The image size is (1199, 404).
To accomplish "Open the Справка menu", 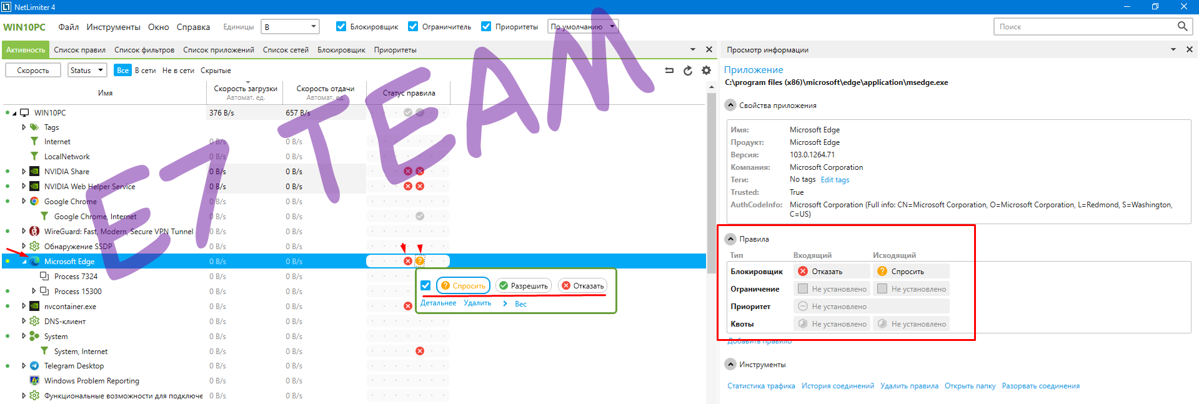I will [x=193, y=27].
